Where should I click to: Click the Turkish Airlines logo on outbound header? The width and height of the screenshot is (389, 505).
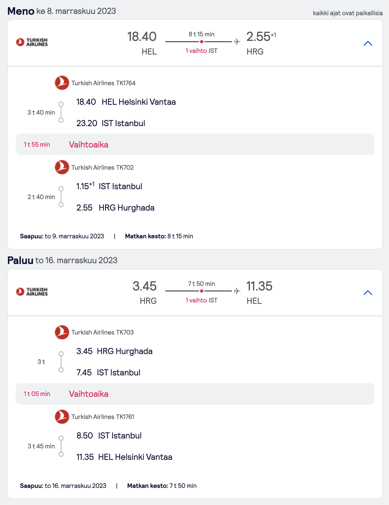(32, 42)
